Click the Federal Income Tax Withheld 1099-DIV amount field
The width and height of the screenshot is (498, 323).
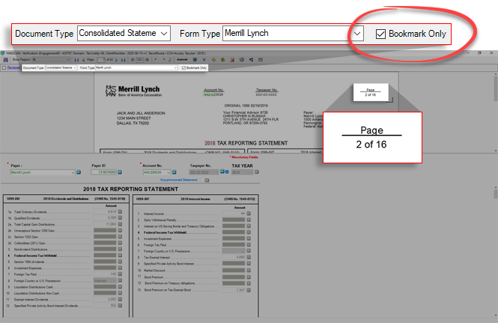[105, 256]
